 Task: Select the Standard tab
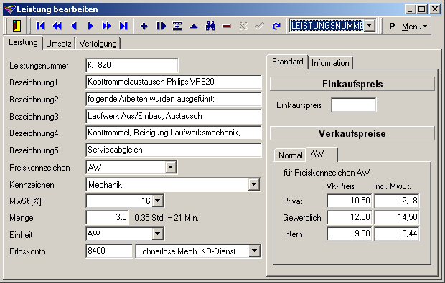(x=288, y=62)
